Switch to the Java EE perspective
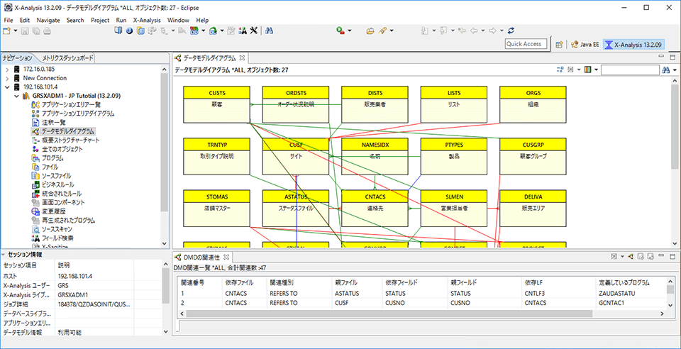 coord(585,44)
